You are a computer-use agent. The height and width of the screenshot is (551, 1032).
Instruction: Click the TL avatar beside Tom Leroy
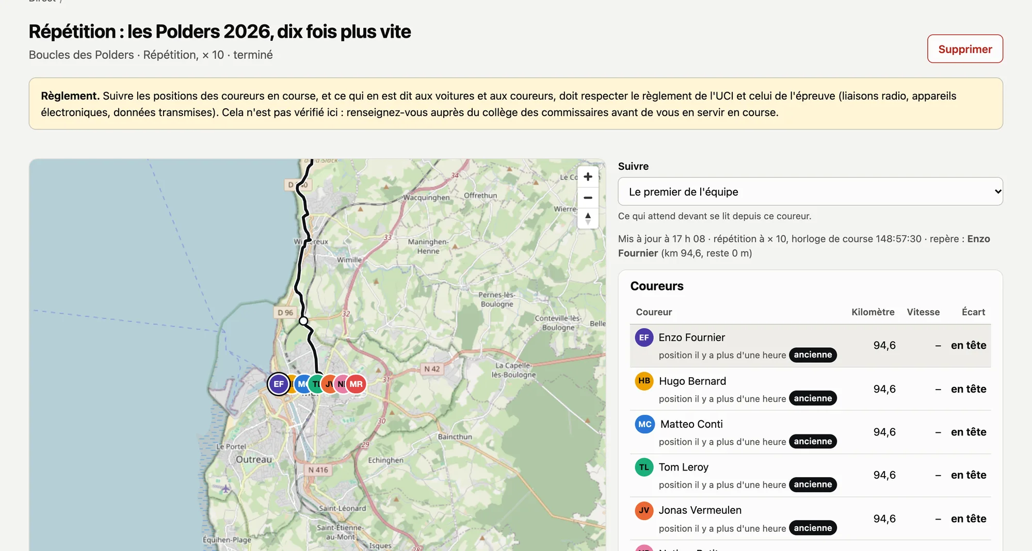(644, 467)
